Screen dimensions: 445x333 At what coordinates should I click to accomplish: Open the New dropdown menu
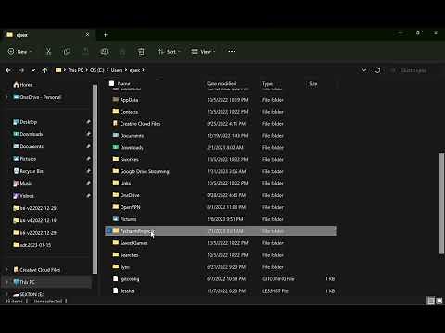pyautogui.click(x=19, y=52)
